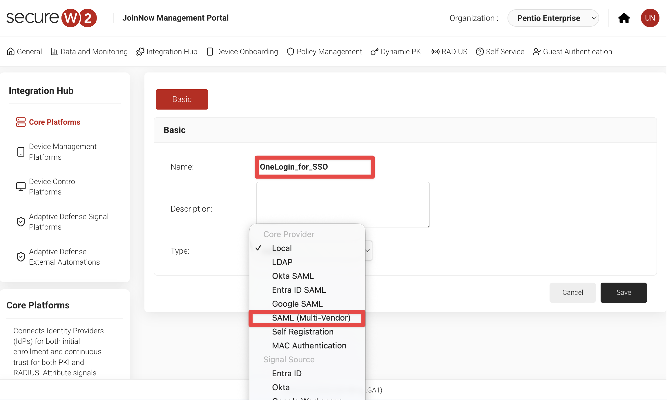Open the Organization Pentio Enterprise dropdown
Viewport: 667px width, 400px height.
pyautogui.click(x=553, y=18)
